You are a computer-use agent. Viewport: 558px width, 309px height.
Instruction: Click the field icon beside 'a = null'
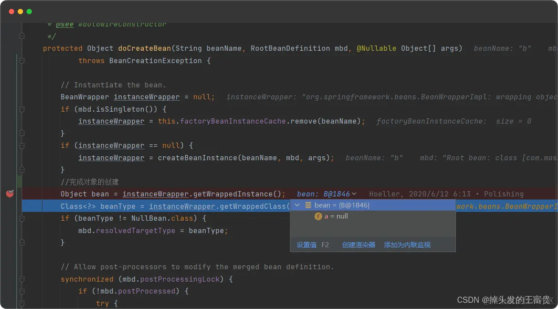[318, 216]
